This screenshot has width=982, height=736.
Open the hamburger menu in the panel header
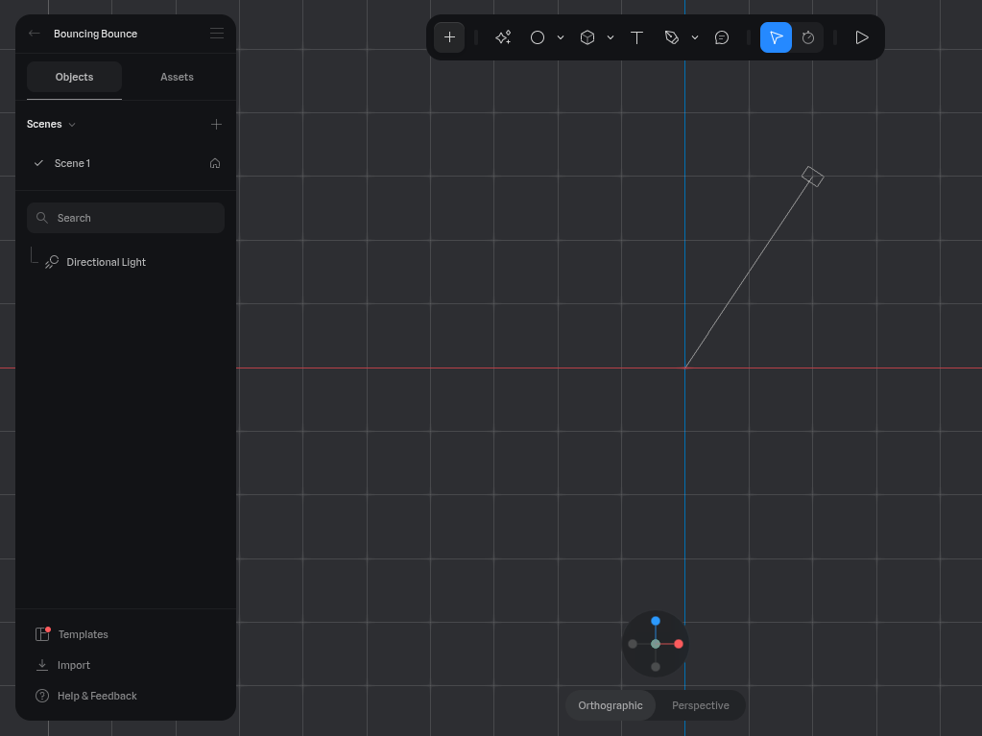[x=217, y=34]
